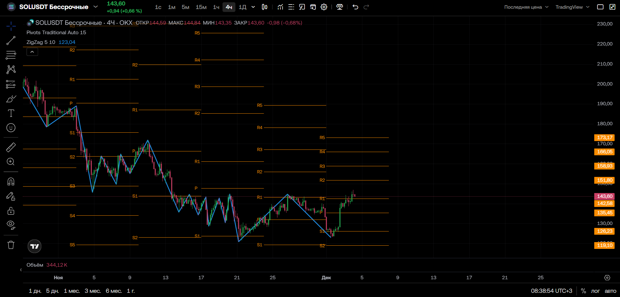Toggle percent scale mode
Image resolution: width=620 pixels, height=297 pixels.
point(584,291)
